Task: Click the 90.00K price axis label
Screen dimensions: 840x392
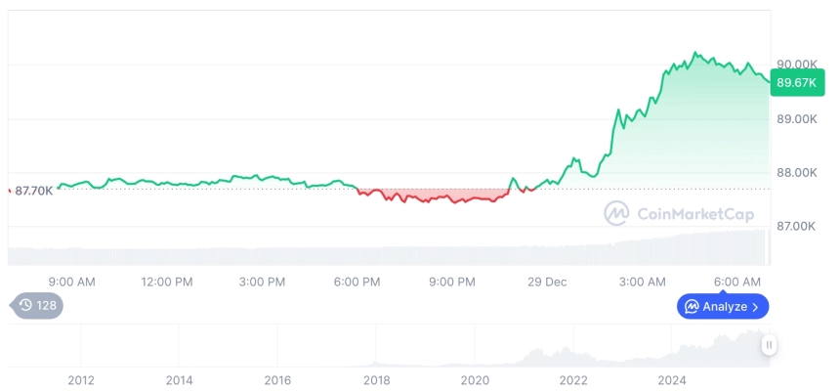Action: (x=796, y=64)
